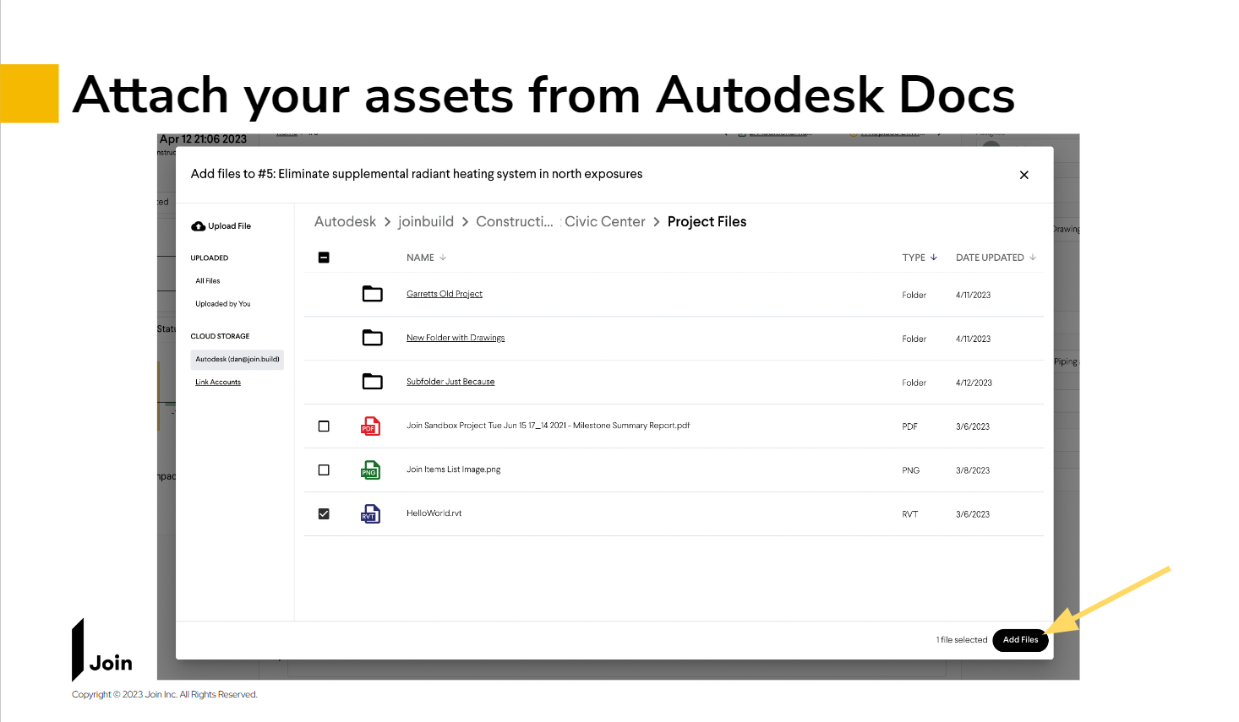Check the Join Items List Image.png checkbox
Screen dimensions: 1239x722
coord(324,470)
